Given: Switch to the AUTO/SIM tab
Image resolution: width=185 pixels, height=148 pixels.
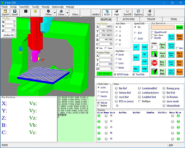Looking at the screenshot, I should 128,19.
